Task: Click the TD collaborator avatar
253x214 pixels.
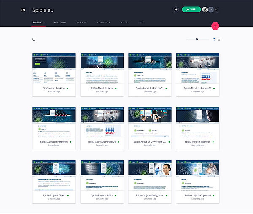Action: [x=211, y=10]
